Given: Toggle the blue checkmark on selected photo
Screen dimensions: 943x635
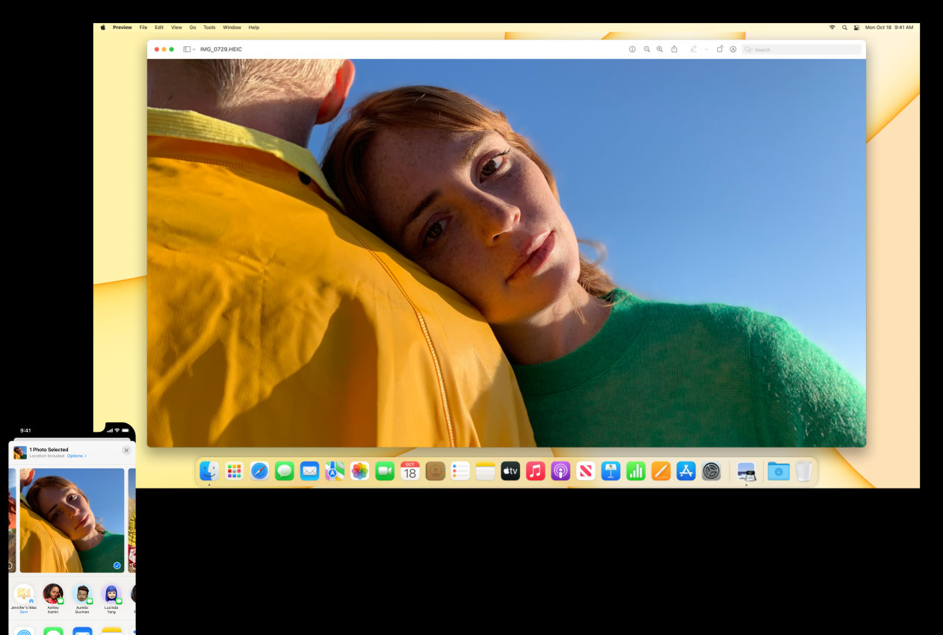Looking at the screenshot, I should point(117,566).
